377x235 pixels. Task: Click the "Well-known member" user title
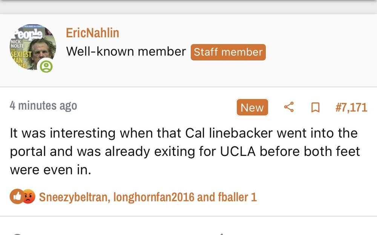coord(126,52)
